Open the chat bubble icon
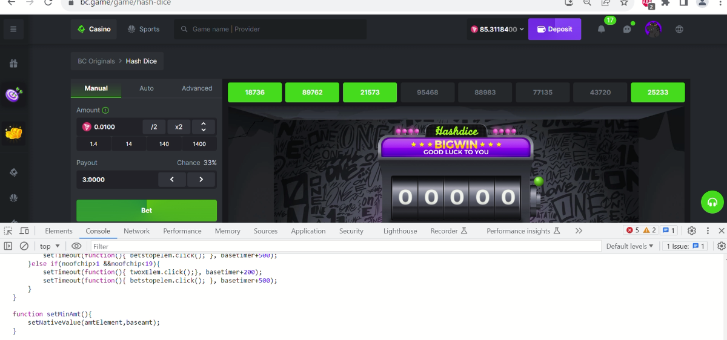 coord(627,29)
